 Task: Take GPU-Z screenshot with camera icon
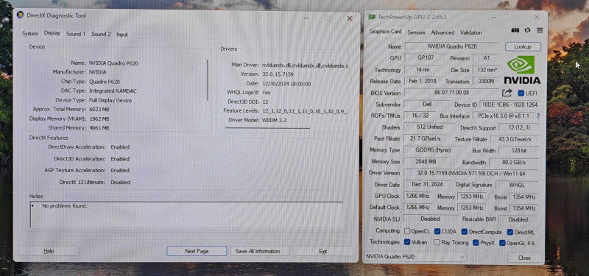[x=515, y=30]
